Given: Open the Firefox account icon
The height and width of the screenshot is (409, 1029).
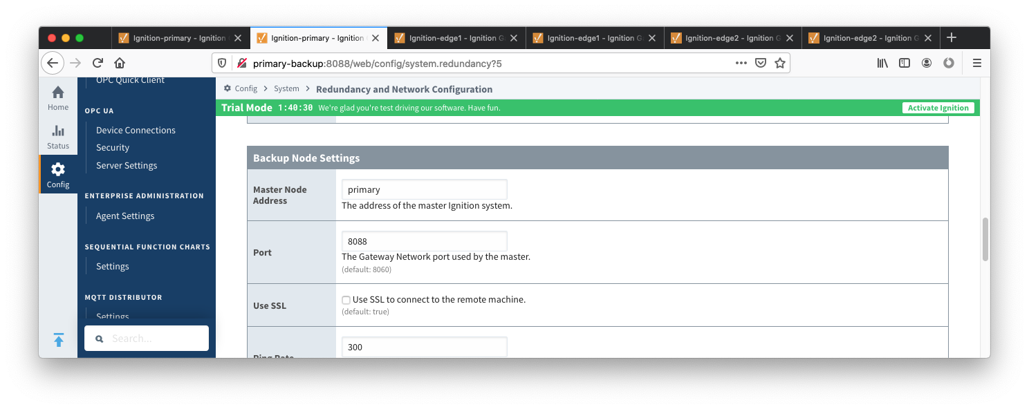Looking at the screenshot, I should (x=927, y=63).
